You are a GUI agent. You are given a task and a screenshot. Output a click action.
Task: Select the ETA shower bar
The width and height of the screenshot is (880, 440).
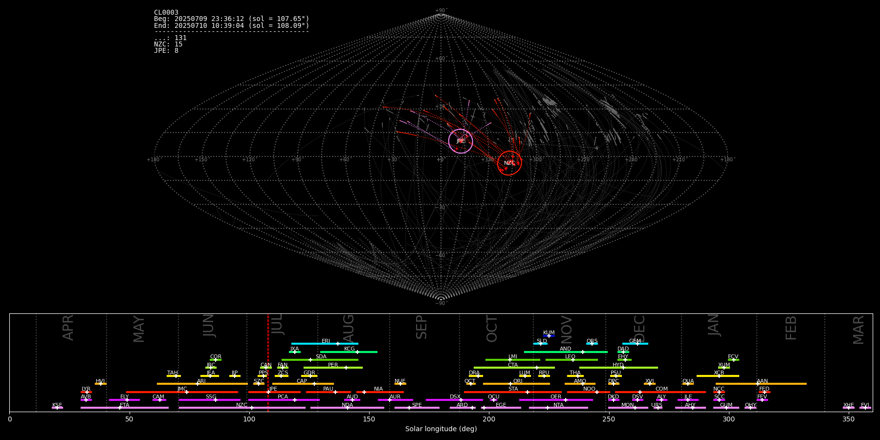(125, 408)
